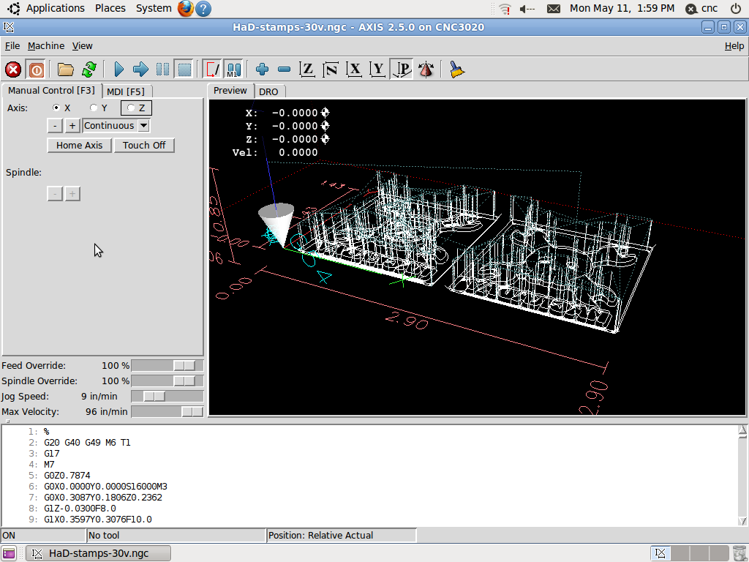Switch to the DRO tab
This screenshot has height=562, width=749.
click(268, 91)
